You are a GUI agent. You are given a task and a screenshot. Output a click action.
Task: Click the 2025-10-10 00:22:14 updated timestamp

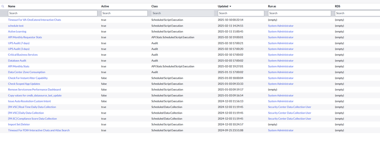[x=230, y=20]
